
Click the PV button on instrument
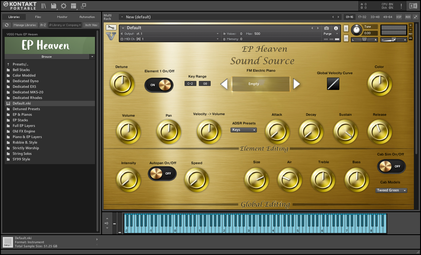(411, 38)
